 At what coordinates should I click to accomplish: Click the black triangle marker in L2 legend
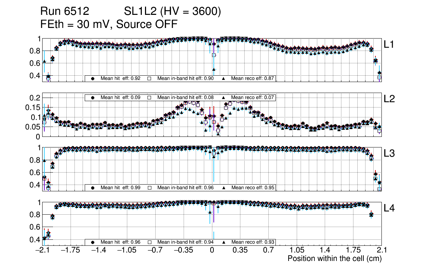pos(224,98)
